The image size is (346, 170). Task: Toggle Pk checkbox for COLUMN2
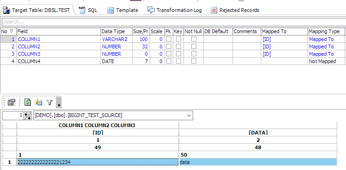[169, 46]
